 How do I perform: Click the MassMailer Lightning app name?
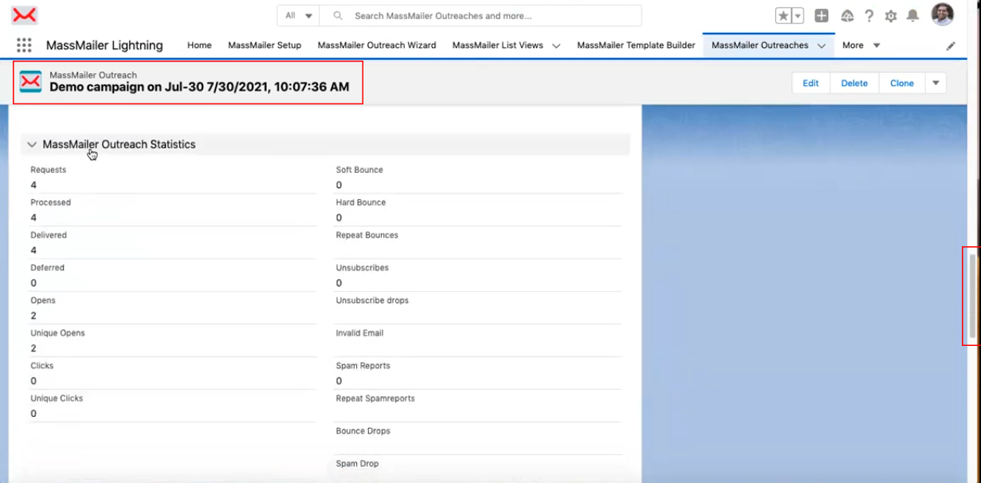point(104,45)
